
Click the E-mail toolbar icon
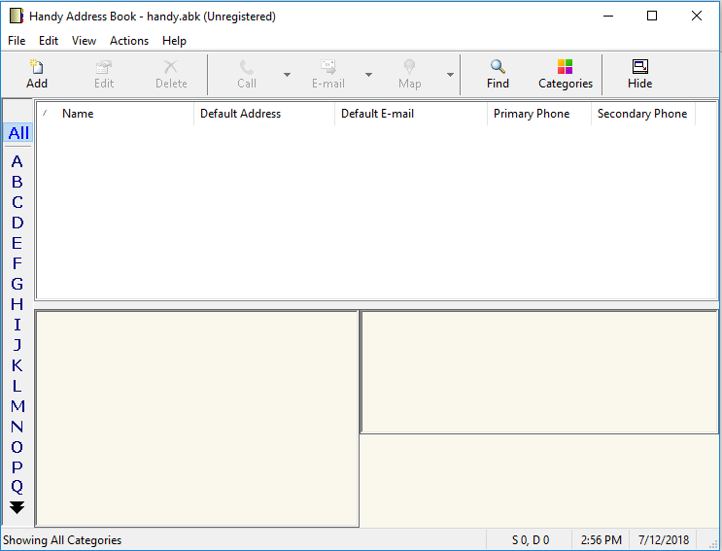(328, 67)
